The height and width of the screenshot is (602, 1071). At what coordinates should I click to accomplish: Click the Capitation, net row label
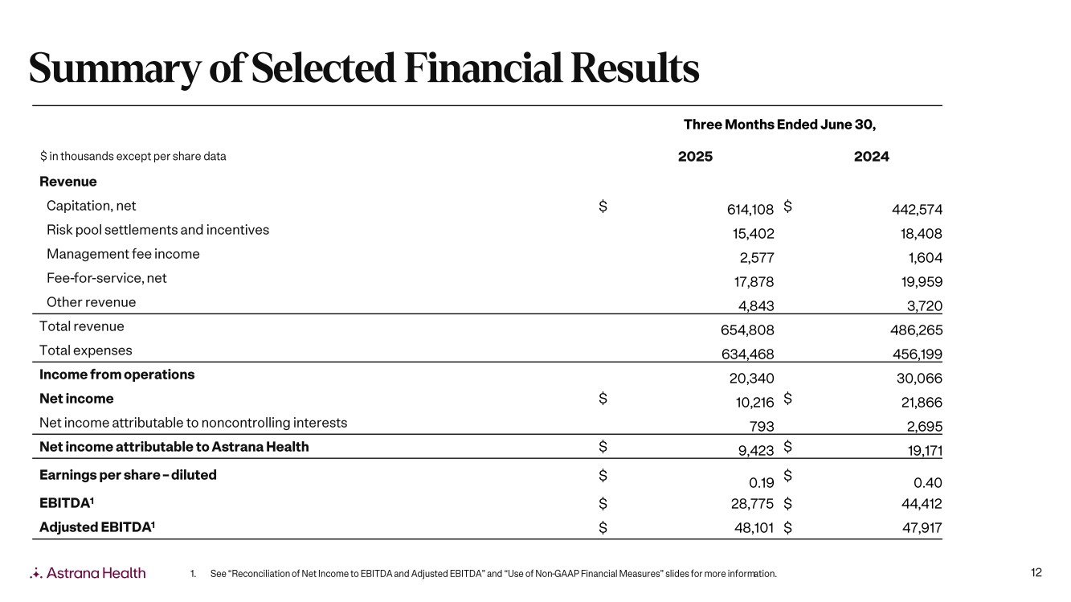97,206
